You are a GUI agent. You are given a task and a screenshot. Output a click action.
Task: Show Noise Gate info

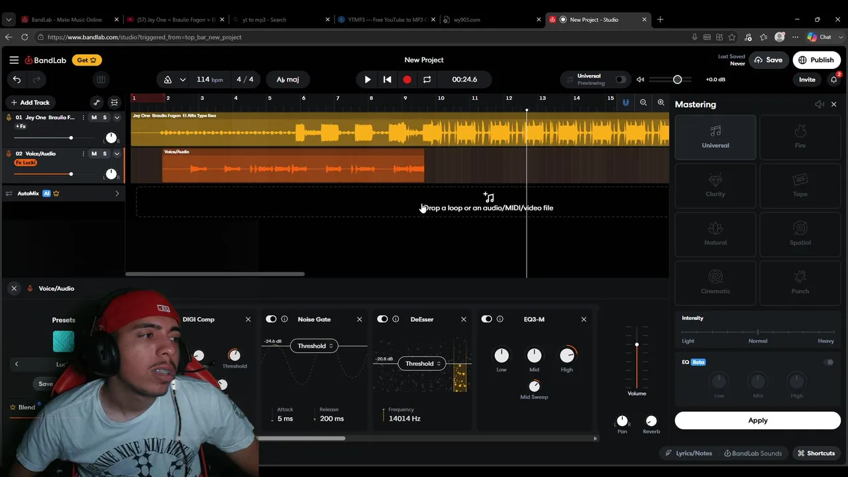tap(284, 319)
